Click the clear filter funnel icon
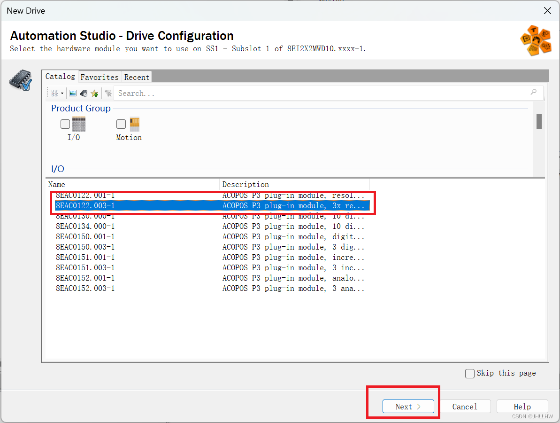Viewport: 560px width, 423px height. point(108,93)
